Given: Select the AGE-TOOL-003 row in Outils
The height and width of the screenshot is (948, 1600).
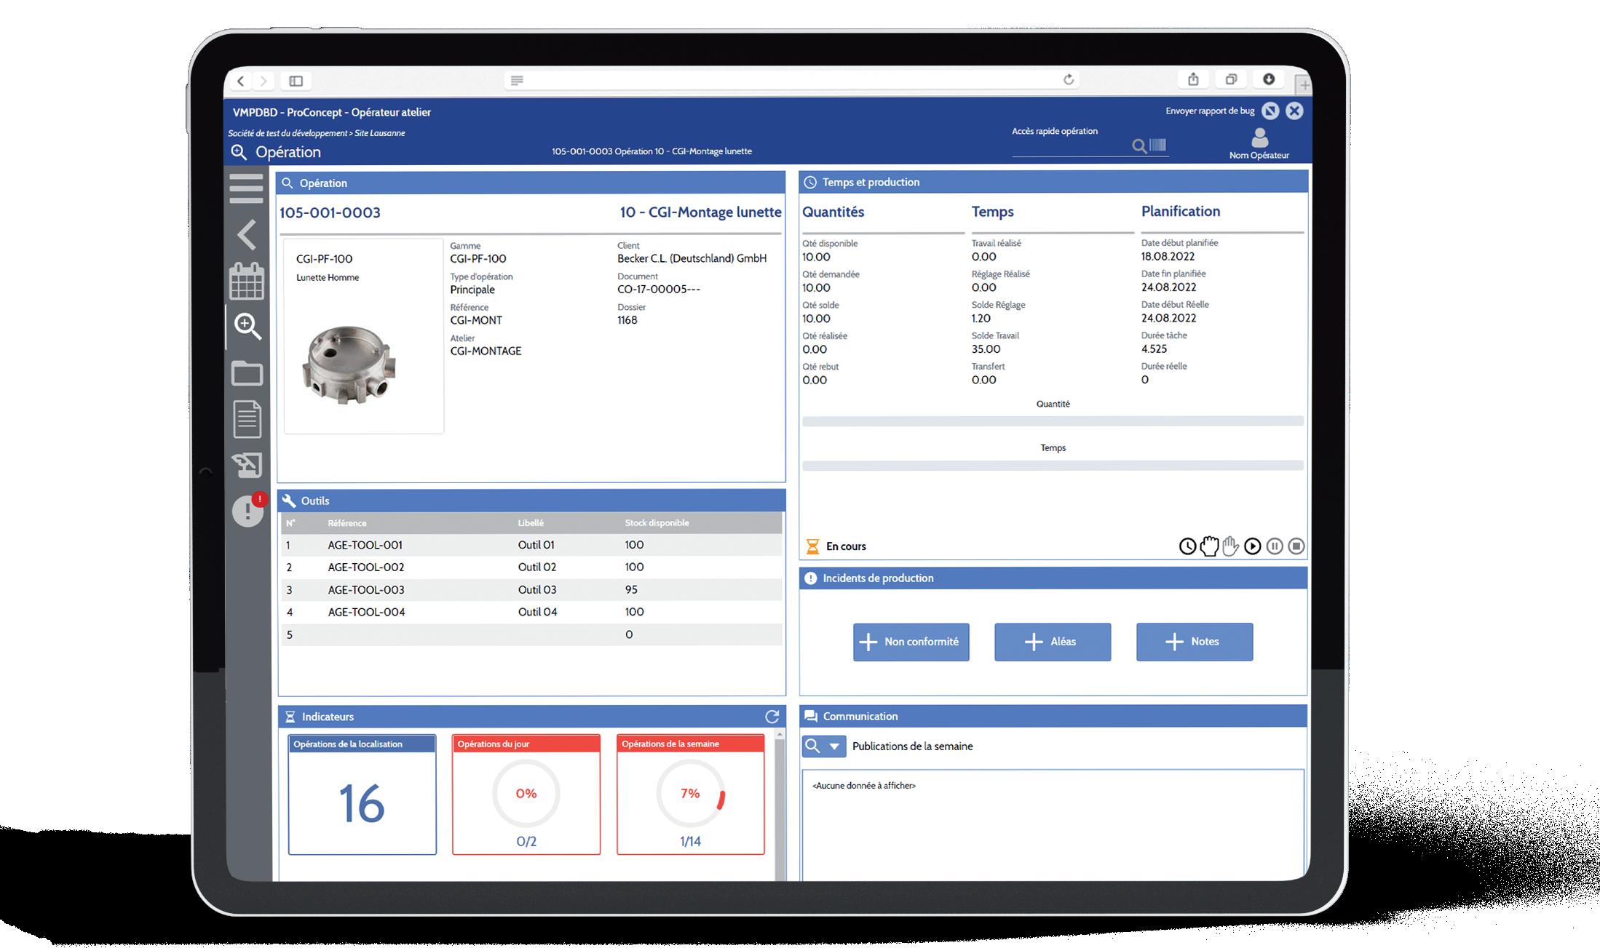Looking at the screenshot, I should click(x=531, y=589).
